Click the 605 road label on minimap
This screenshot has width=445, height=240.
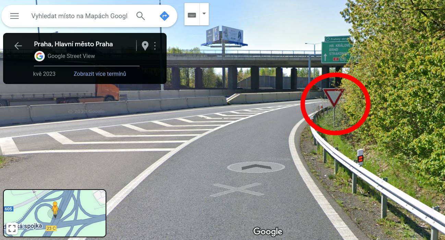[9, 209]
